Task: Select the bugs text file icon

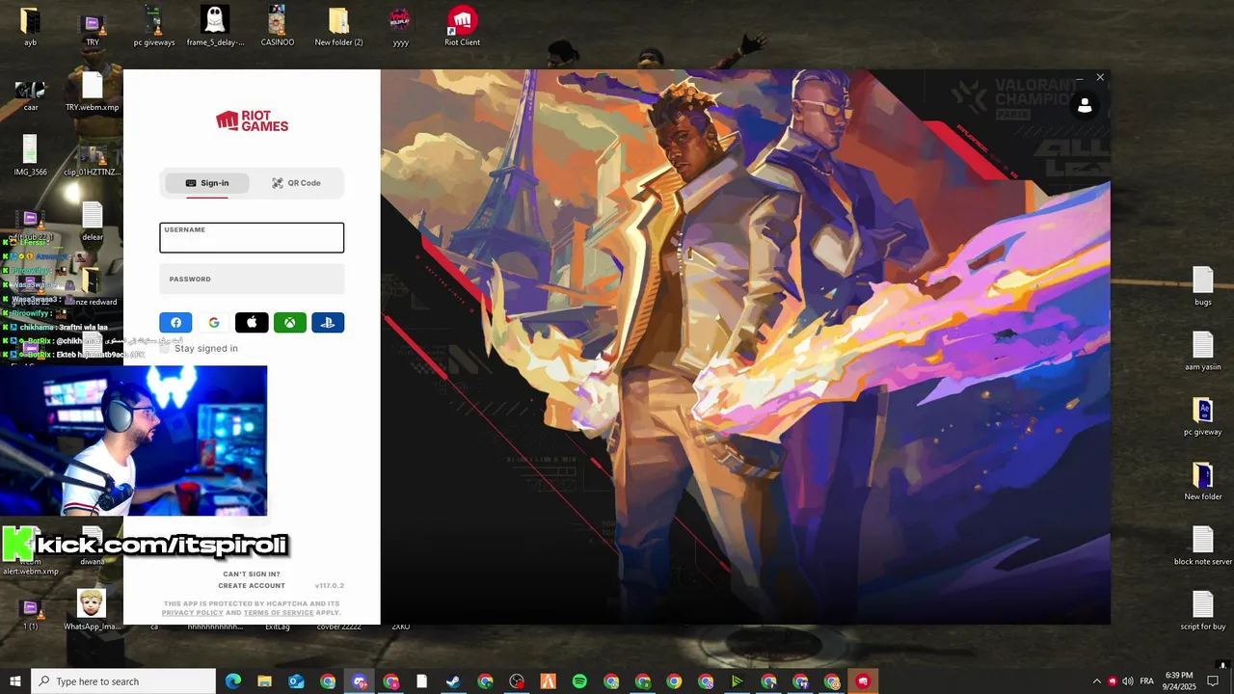Action: click(x=1203, y=286)
